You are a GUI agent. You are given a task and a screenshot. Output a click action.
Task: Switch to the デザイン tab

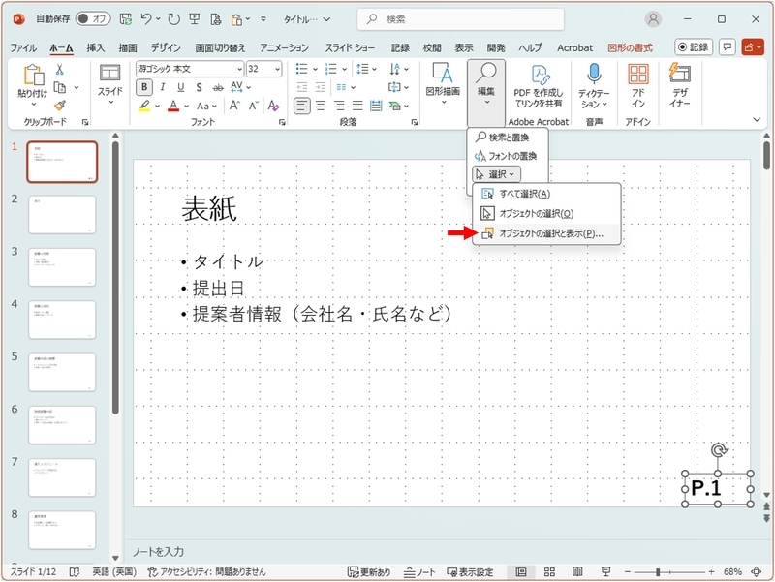166,47
